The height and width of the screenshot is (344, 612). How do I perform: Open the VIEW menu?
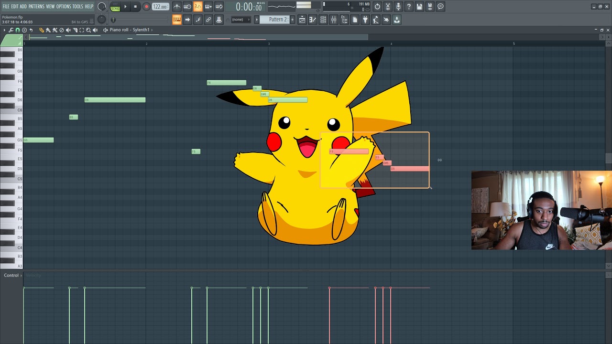tap(50, 7)
